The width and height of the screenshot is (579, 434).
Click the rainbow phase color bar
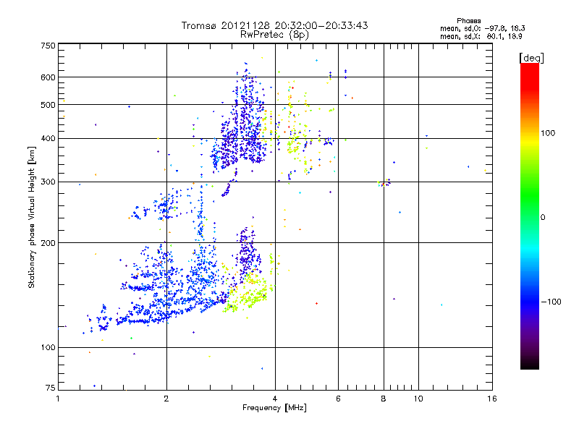tap(530, 216)
